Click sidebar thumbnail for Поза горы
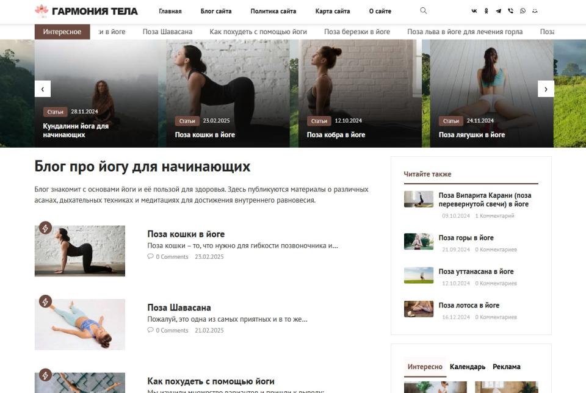Viewport: 586px width, 393px height. 419,241
